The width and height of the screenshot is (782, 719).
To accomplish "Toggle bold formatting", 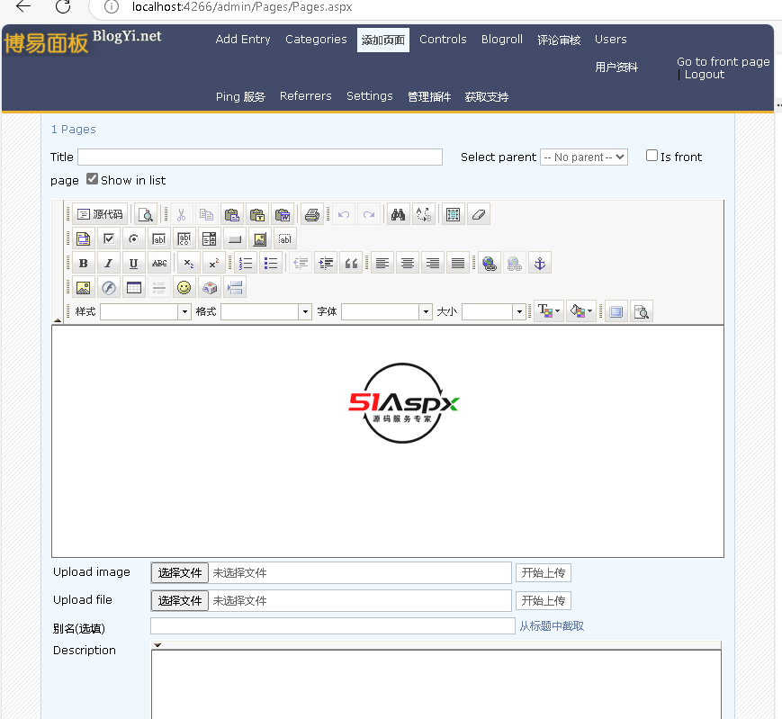I will pyautogui.click(x=84, y=264).
